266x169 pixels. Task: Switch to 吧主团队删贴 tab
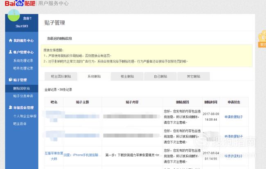point(61,77)
